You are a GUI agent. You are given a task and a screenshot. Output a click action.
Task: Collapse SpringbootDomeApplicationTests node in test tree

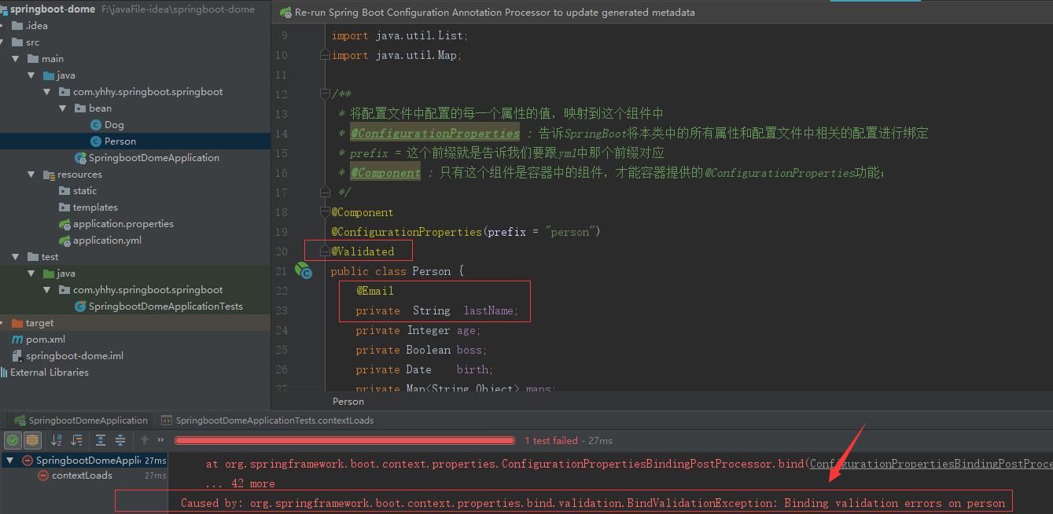pos(9,460)
